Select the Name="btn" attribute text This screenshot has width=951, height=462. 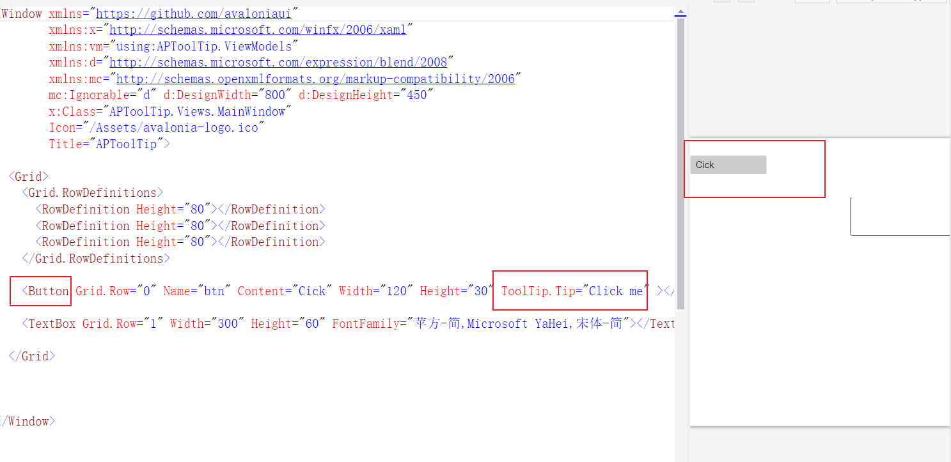tap(197, 291)
